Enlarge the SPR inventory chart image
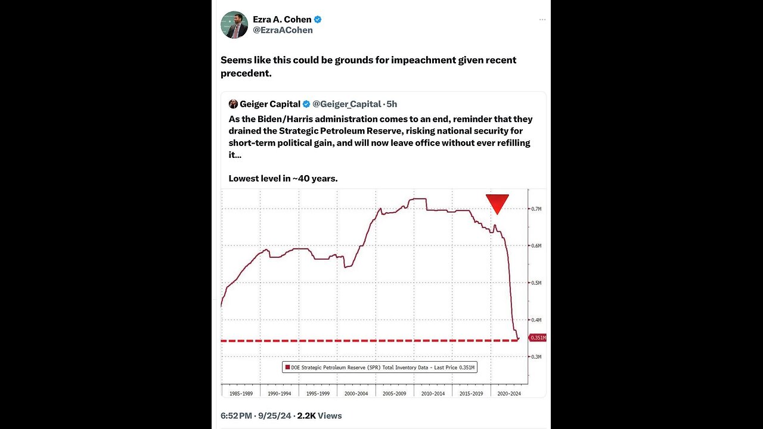Screen dimensions: 763x429 click(x=383, y=293)
